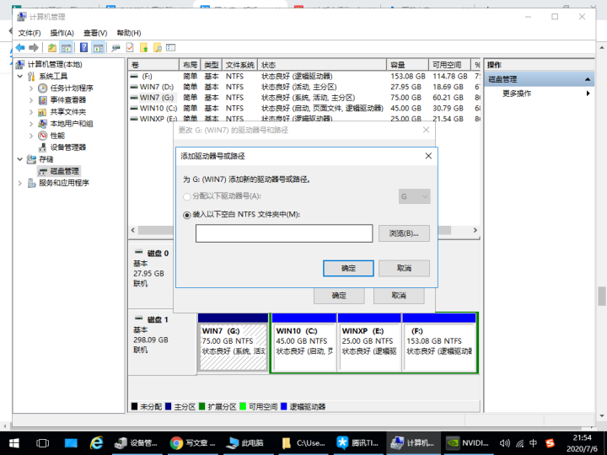This screenshot has height=455, width=607.
Task: Click the Back arrow in the toolbar
Action: pyautogui.click(x=20, y=47)
